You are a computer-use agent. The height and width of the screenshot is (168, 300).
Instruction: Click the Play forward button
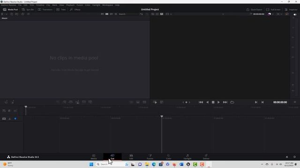[x=218, y=102]
